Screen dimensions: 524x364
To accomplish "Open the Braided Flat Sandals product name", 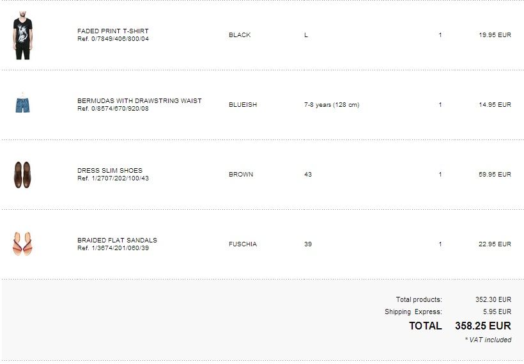I will click(117, 240).
